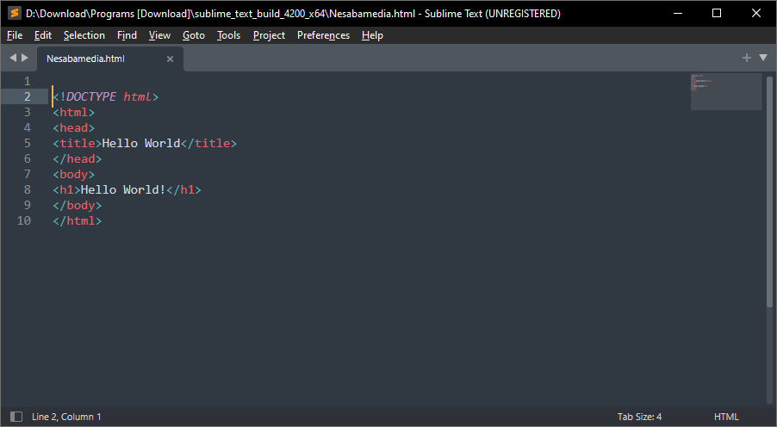Open the tab list dropdown arrow

762,58
